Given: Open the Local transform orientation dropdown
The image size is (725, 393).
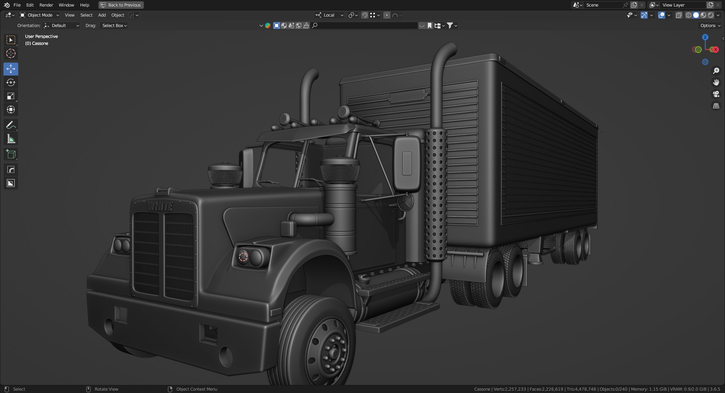Looking at the screenshot, I should pos(329,15).
